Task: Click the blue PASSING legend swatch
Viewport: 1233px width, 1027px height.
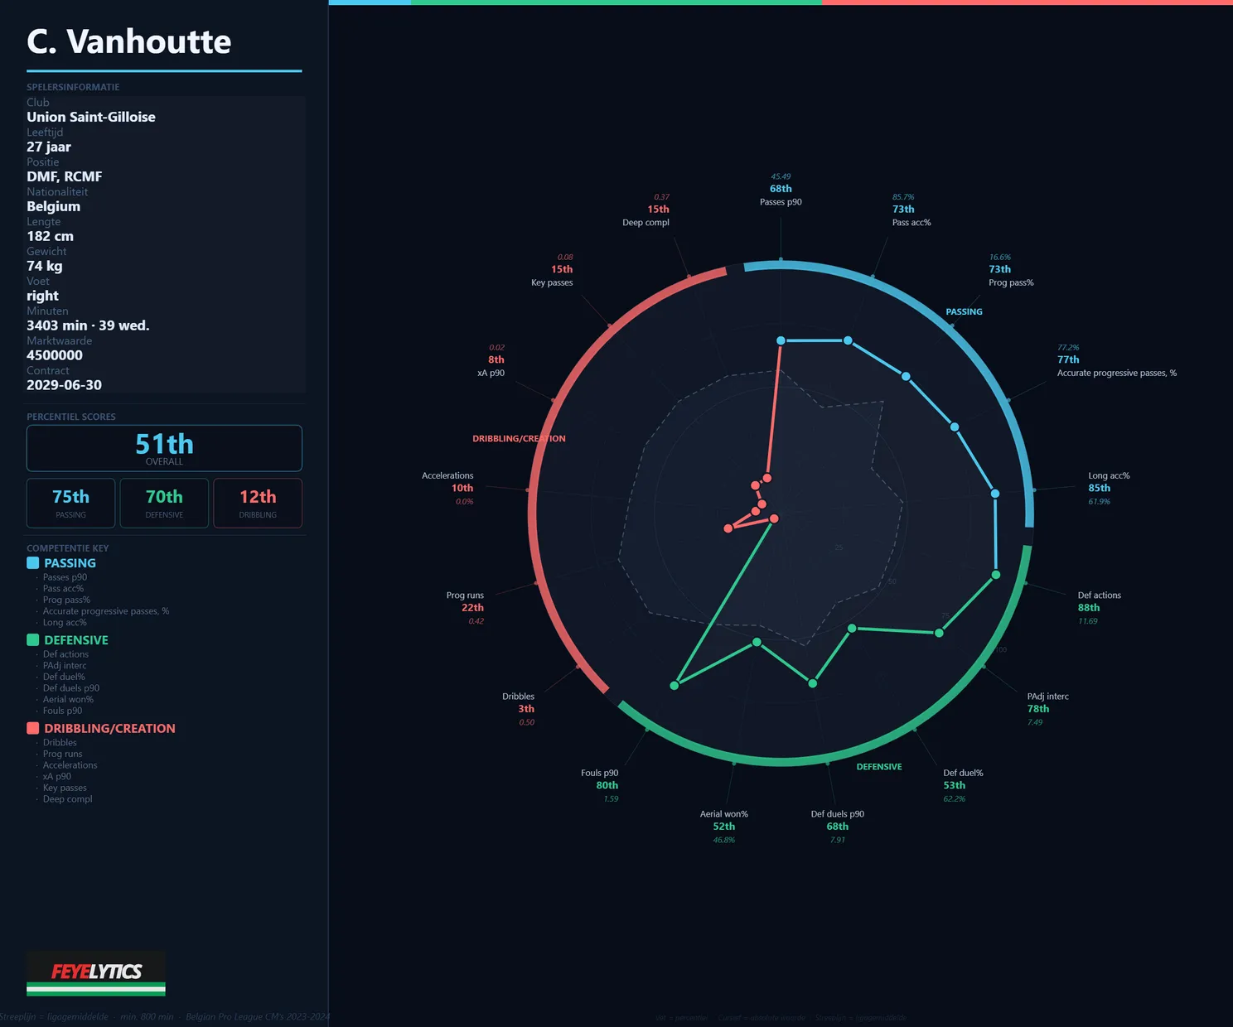Action: tap(32, 563)
